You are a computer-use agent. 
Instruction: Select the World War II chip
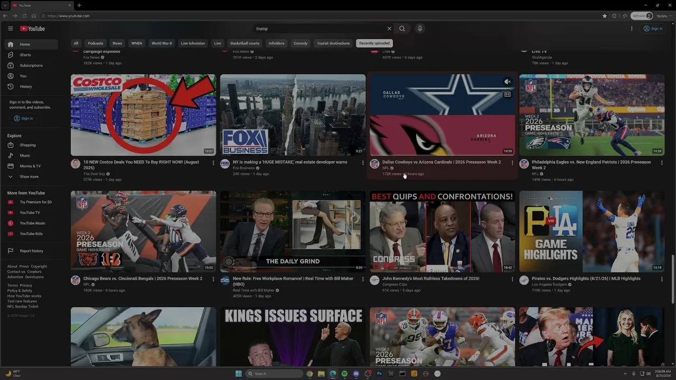pyautogui.click(x=162, y=43)
